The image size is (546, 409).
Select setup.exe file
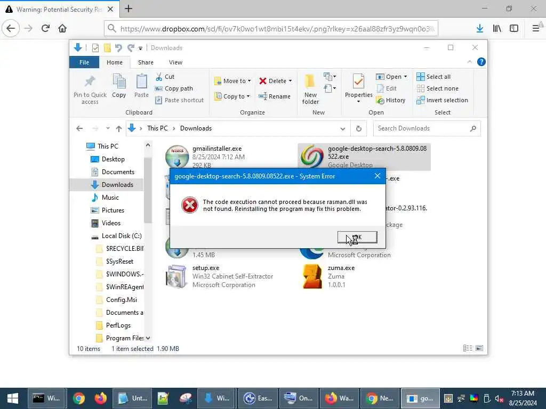coord(219,276)
